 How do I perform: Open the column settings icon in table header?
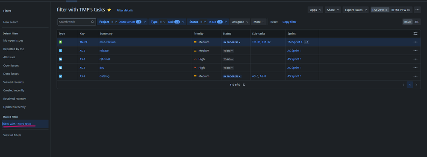(x=415, y=34)
